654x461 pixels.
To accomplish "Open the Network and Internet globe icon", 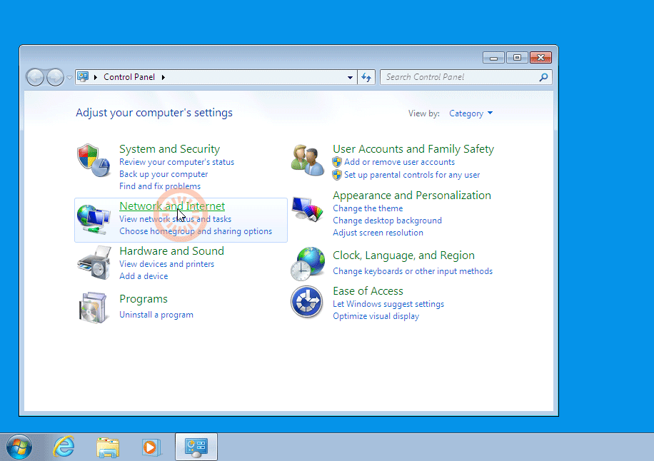I will [x=94, y=219].
